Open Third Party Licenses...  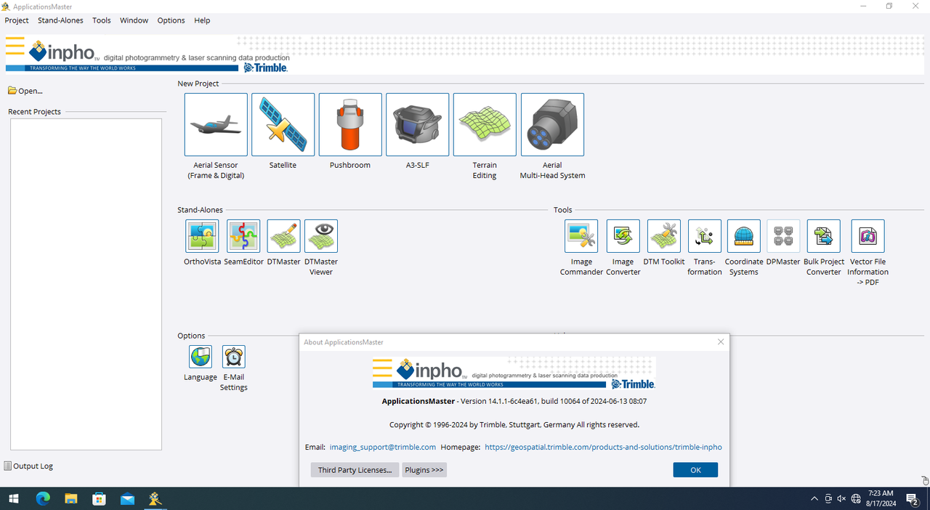pyautogui.click(x=355, y=470)
